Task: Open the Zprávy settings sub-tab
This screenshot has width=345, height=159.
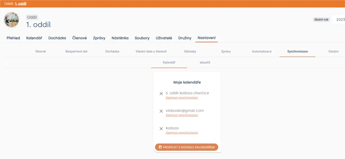Action: (226, 51)
